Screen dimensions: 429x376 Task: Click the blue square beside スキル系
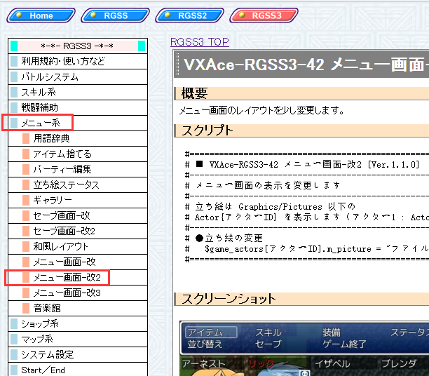[14, 92]
